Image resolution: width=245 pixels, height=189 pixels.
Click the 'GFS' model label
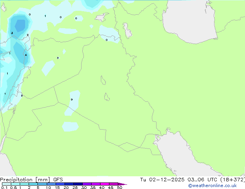click(x=58, y=180)
